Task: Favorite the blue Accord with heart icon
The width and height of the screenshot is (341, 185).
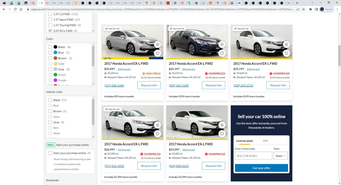Action: 222,53
